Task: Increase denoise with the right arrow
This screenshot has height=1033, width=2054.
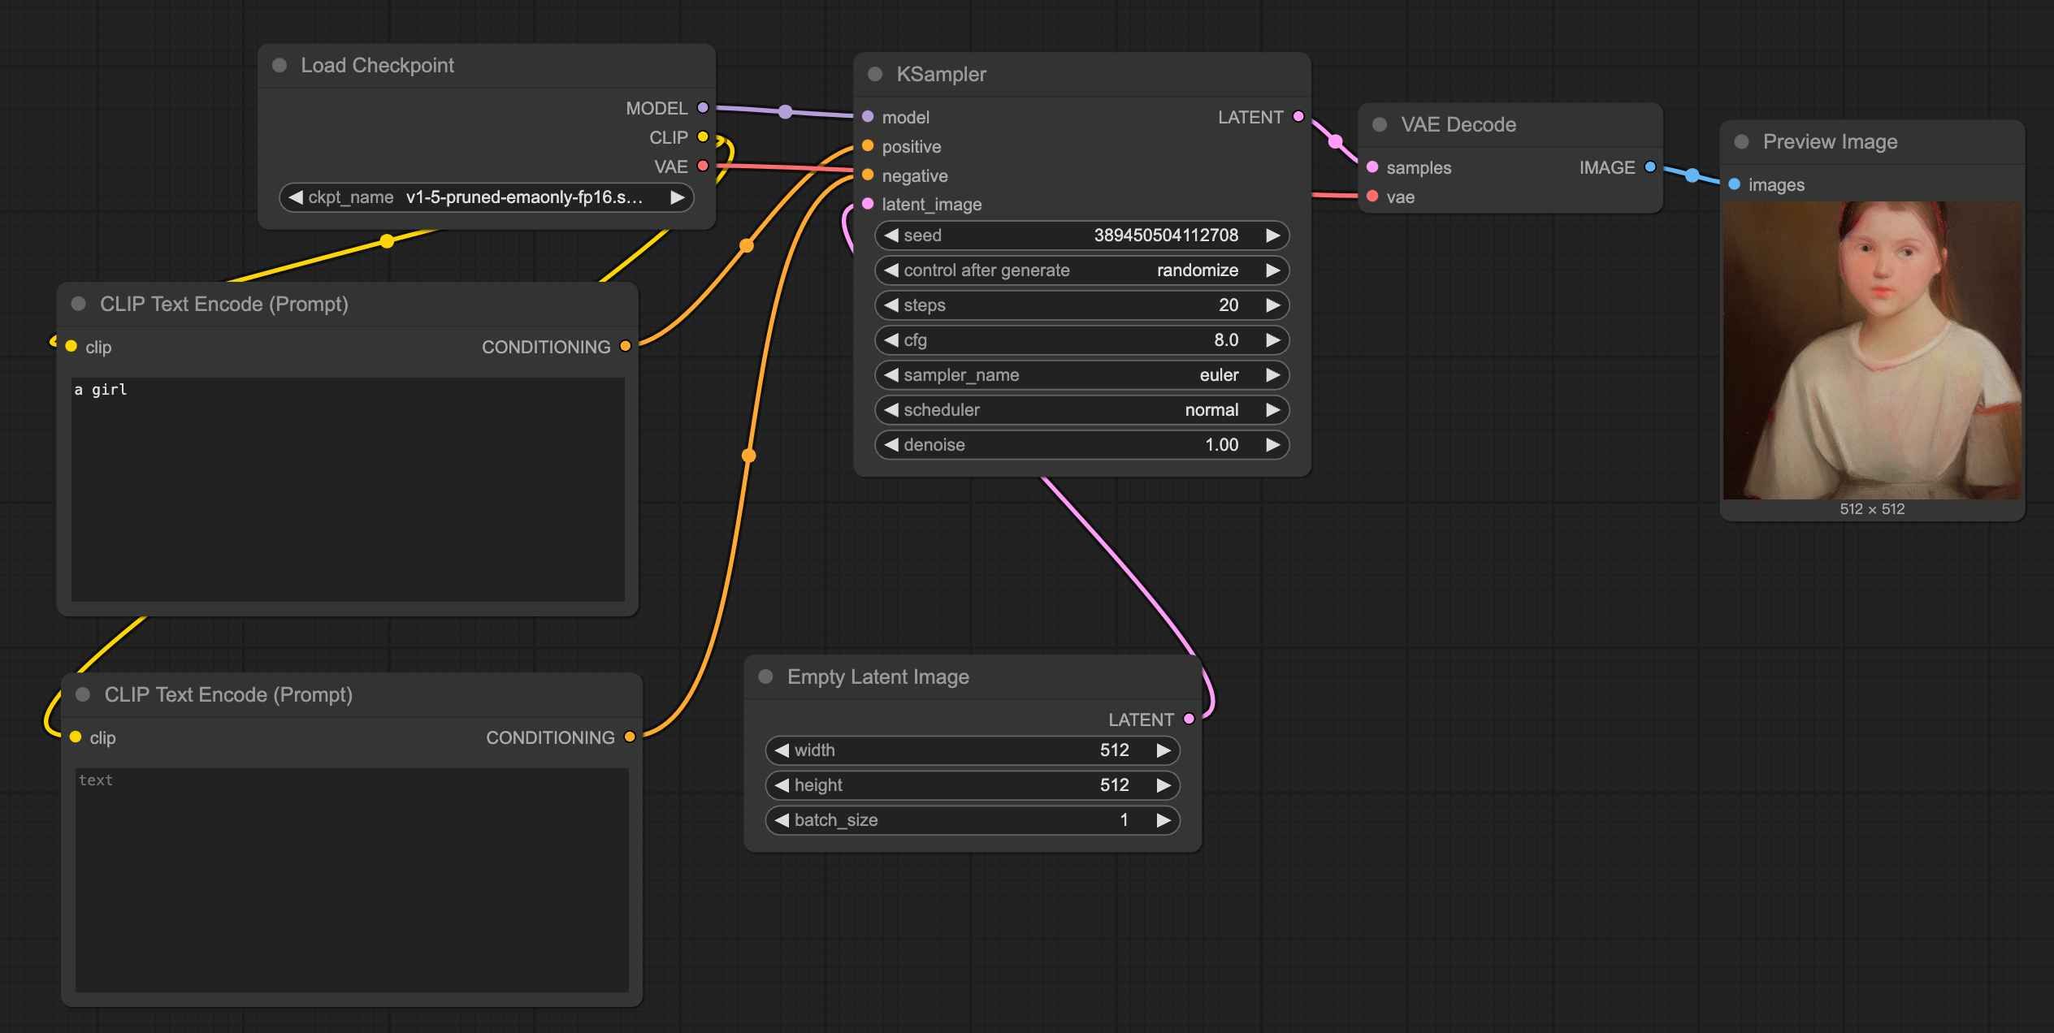Action: [1272, 445]
